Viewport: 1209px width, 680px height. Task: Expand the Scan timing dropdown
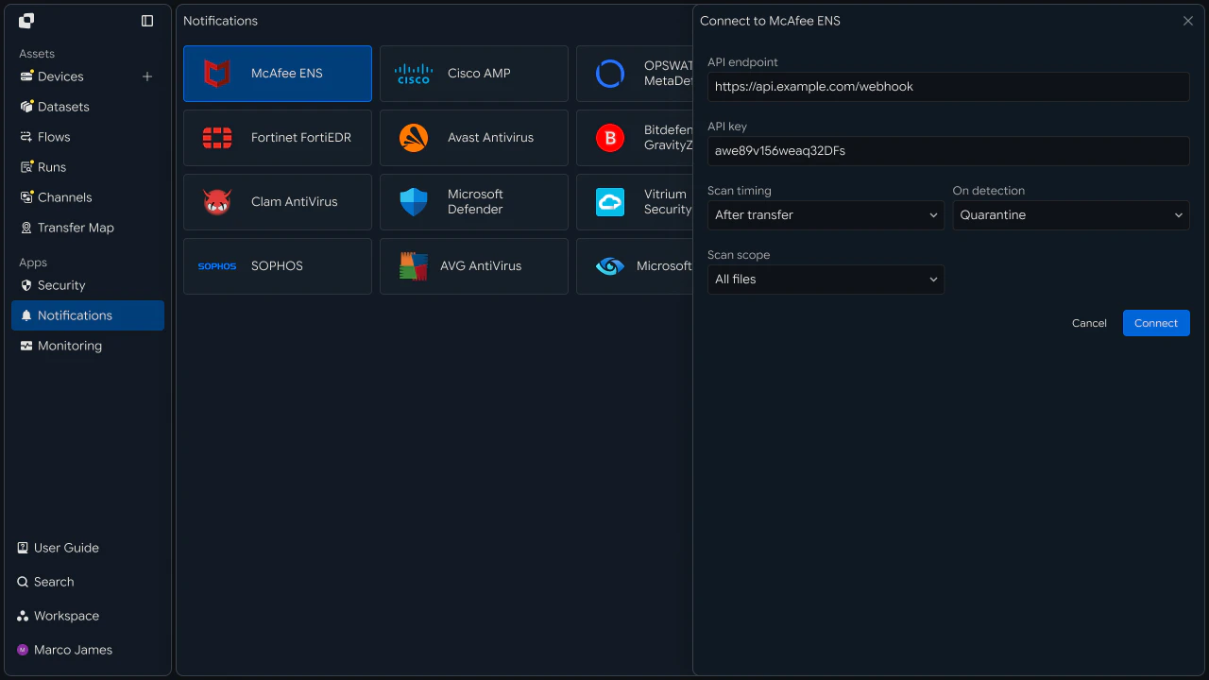pos(826,215)
